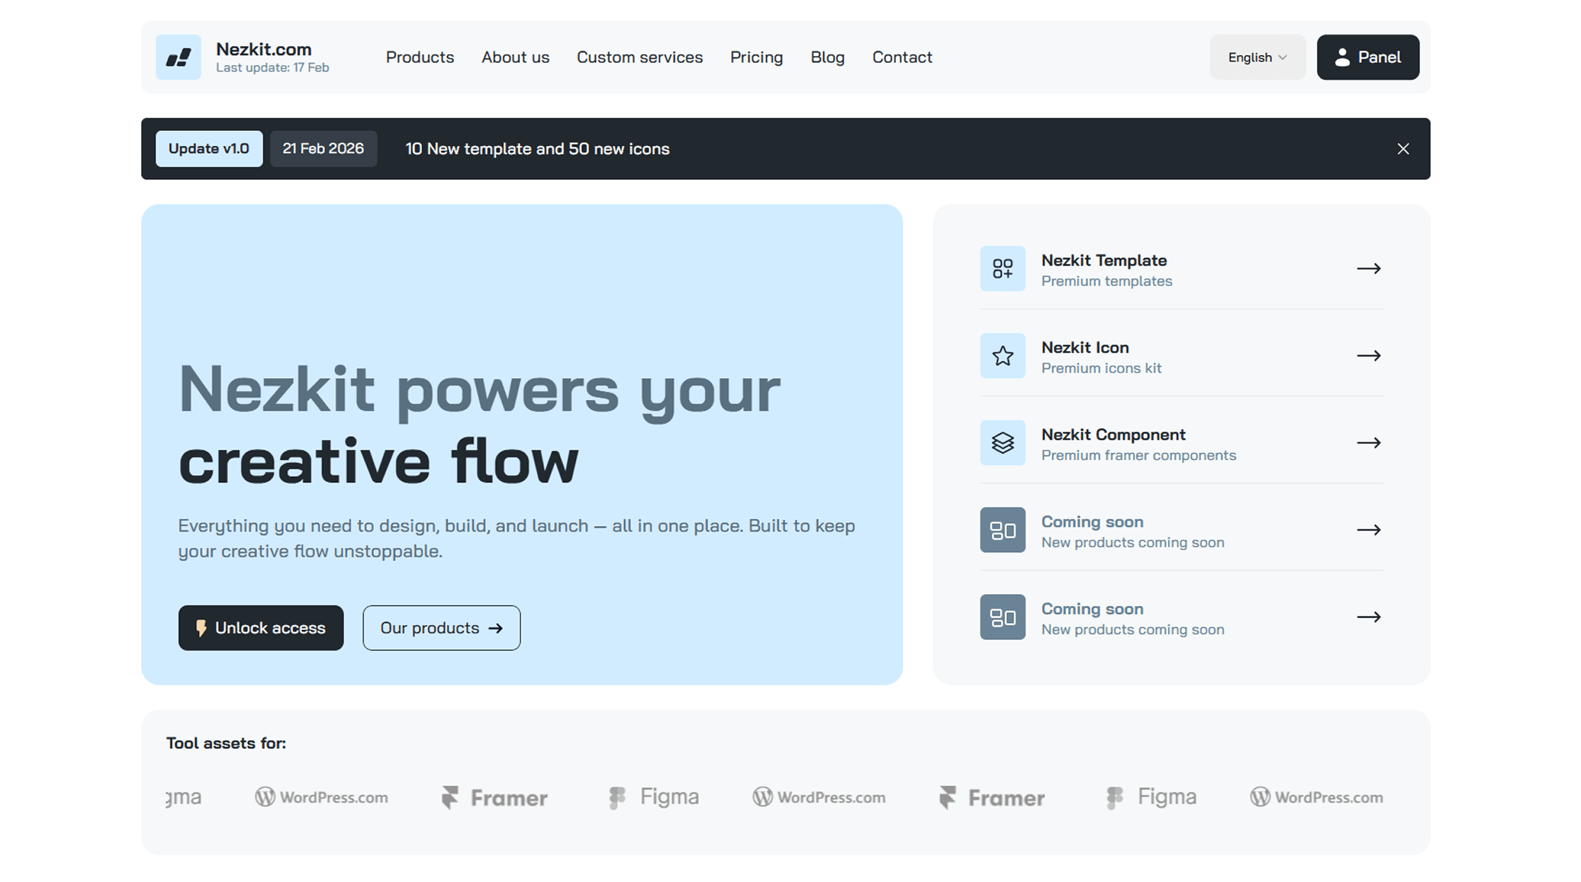
Task: Open the user Panel button
Action: coord(1367,57)
